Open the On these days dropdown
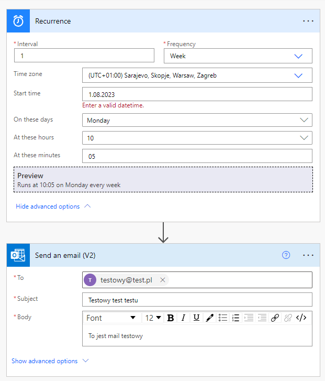The image size is (325, 381). coord(197,121)
